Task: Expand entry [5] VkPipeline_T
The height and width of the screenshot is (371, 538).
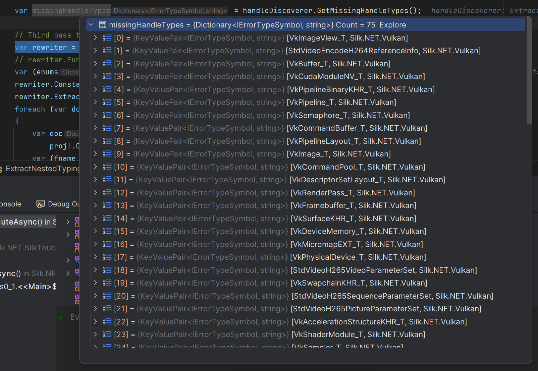Action: click(96, 102)
